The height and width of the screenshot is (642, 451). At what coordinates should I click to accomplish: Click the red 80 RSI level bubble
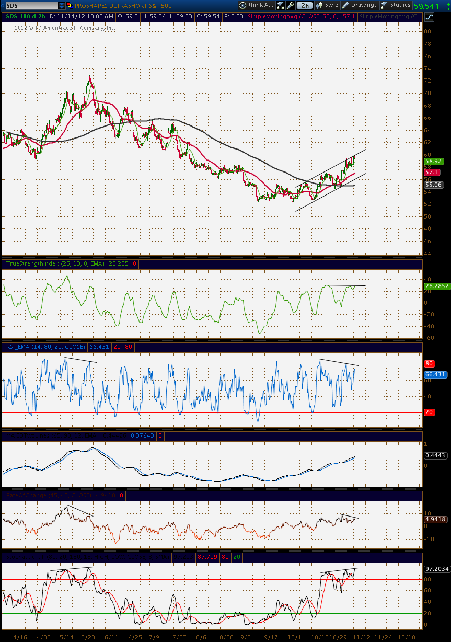point(430,363)
